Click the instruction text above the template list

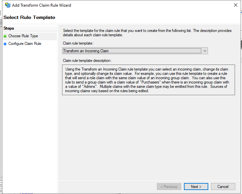(147, 33)
